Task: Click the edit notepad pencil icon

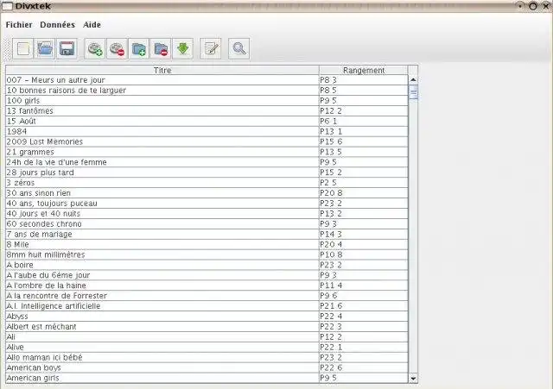Action: (211, 48)
